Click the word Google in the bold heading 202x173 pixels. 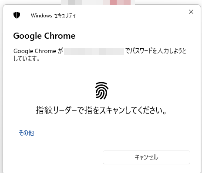pos(27,36)
